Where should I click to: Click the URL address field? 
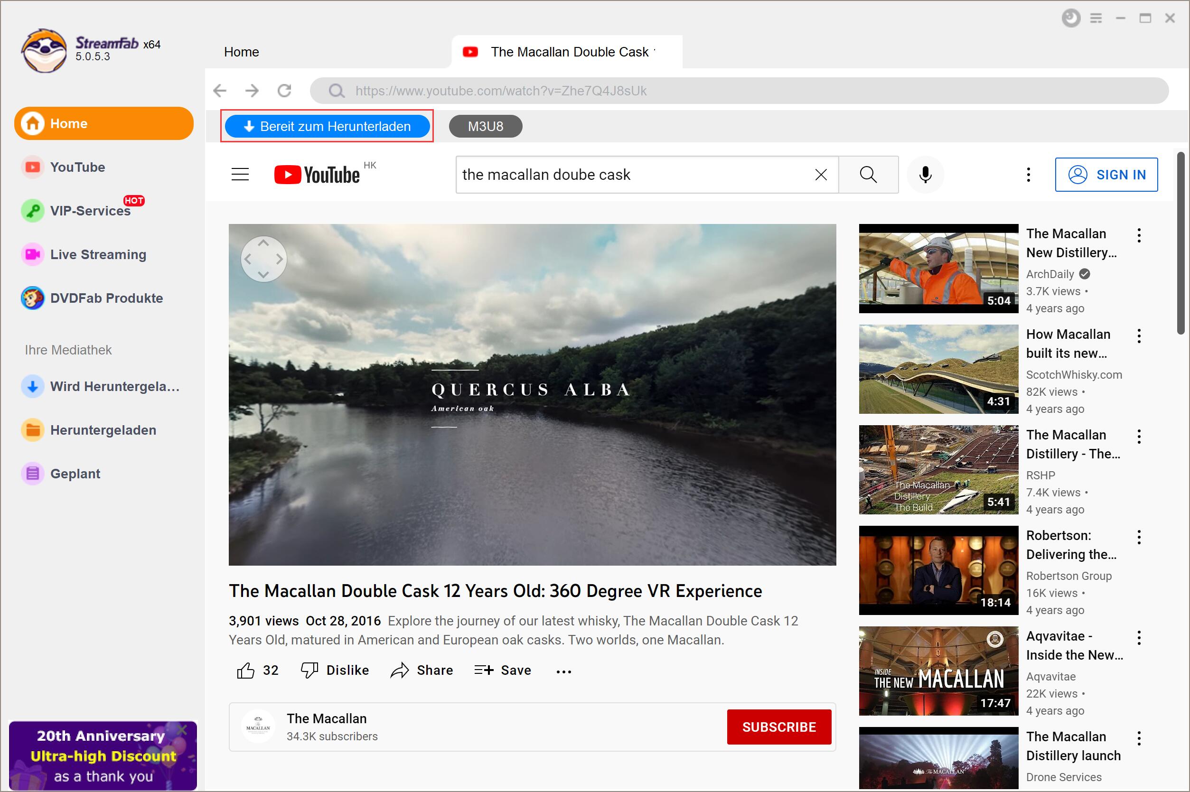tap(739, 91)
